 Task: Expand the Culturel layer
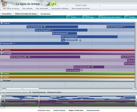click(x=2, y=77)
